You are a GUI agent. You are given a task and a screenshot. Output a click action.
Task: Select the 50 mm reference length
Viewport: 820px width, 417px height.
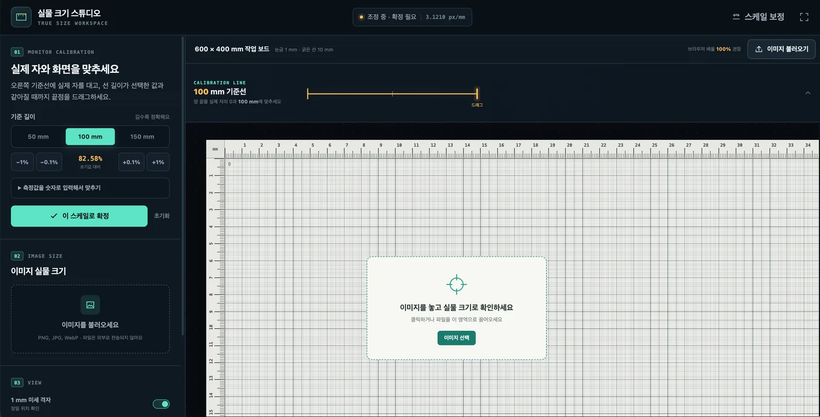point(38,137)
